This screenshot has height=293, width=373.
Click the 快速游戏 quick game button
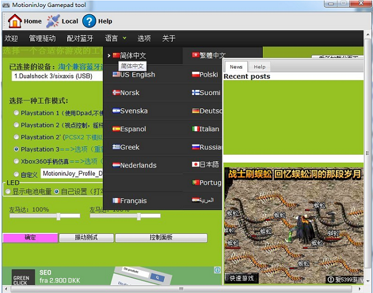[x=242, y=278]
